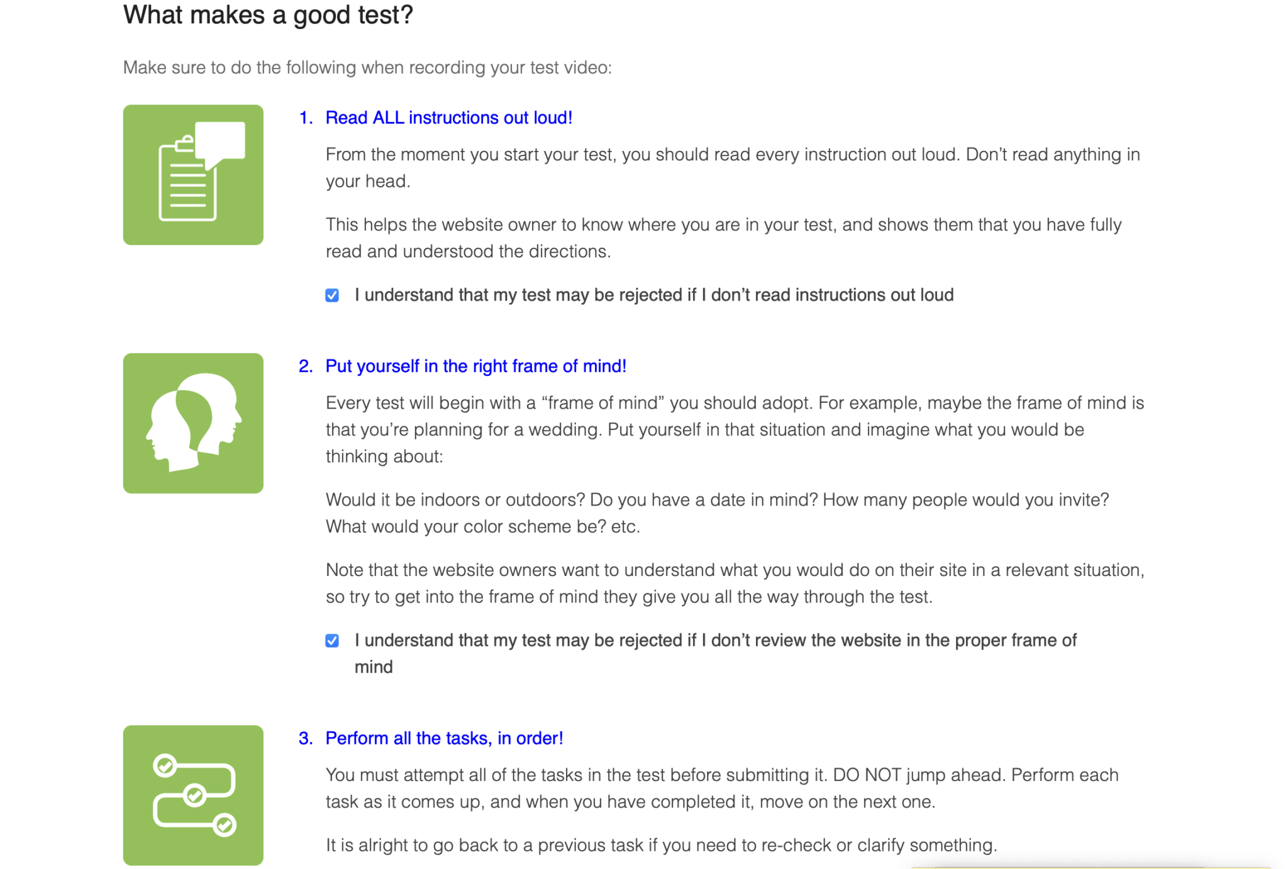Click the clipboard with speech bubble icon

pyautogui.click(x=193, y=175)
